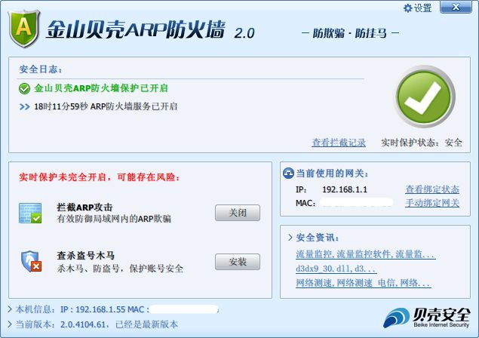The width and height of the screenshot is (479, 338).
Task: Click the 贝壳安全 Beike logo
Action: 426,318
